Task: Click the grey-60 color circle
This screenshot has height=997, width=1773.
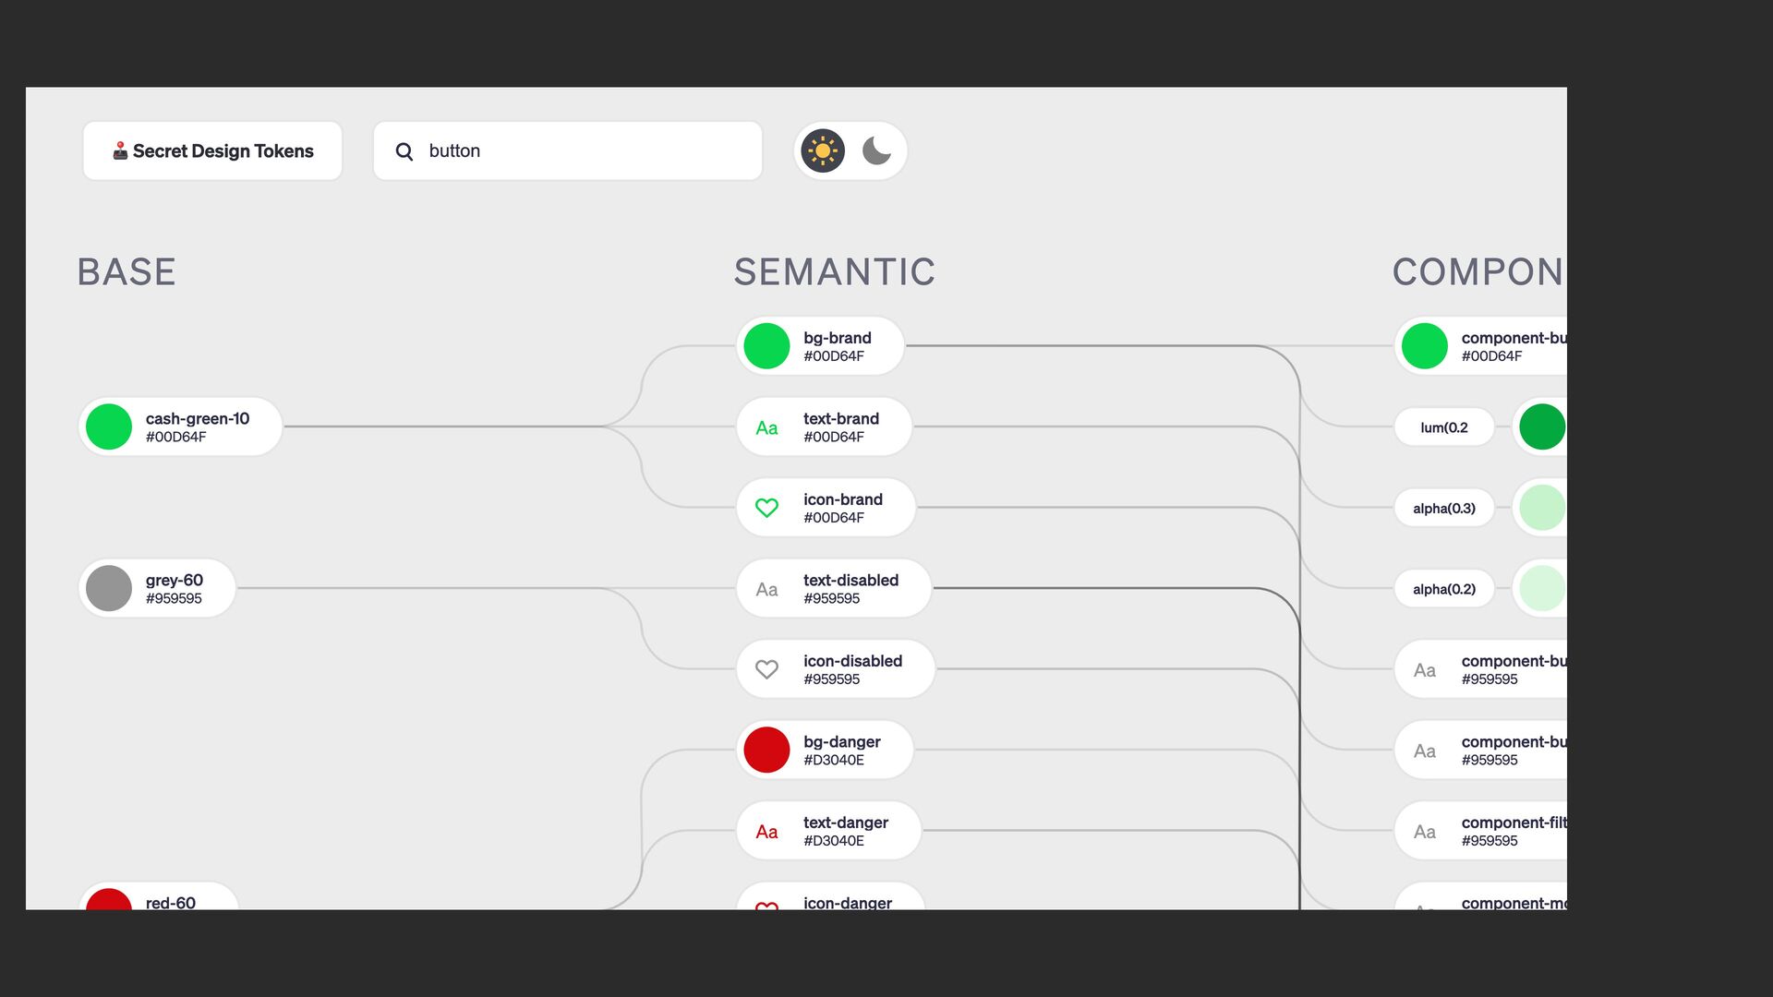Action: (109, 589)
